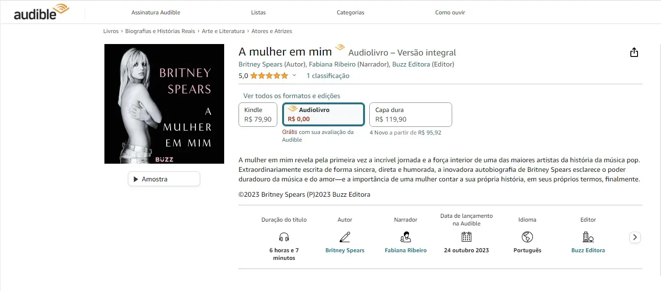This screenshot has height=291, width=661.
Task: Click the calendar release date icon
Action: click(x=466, y=237)
